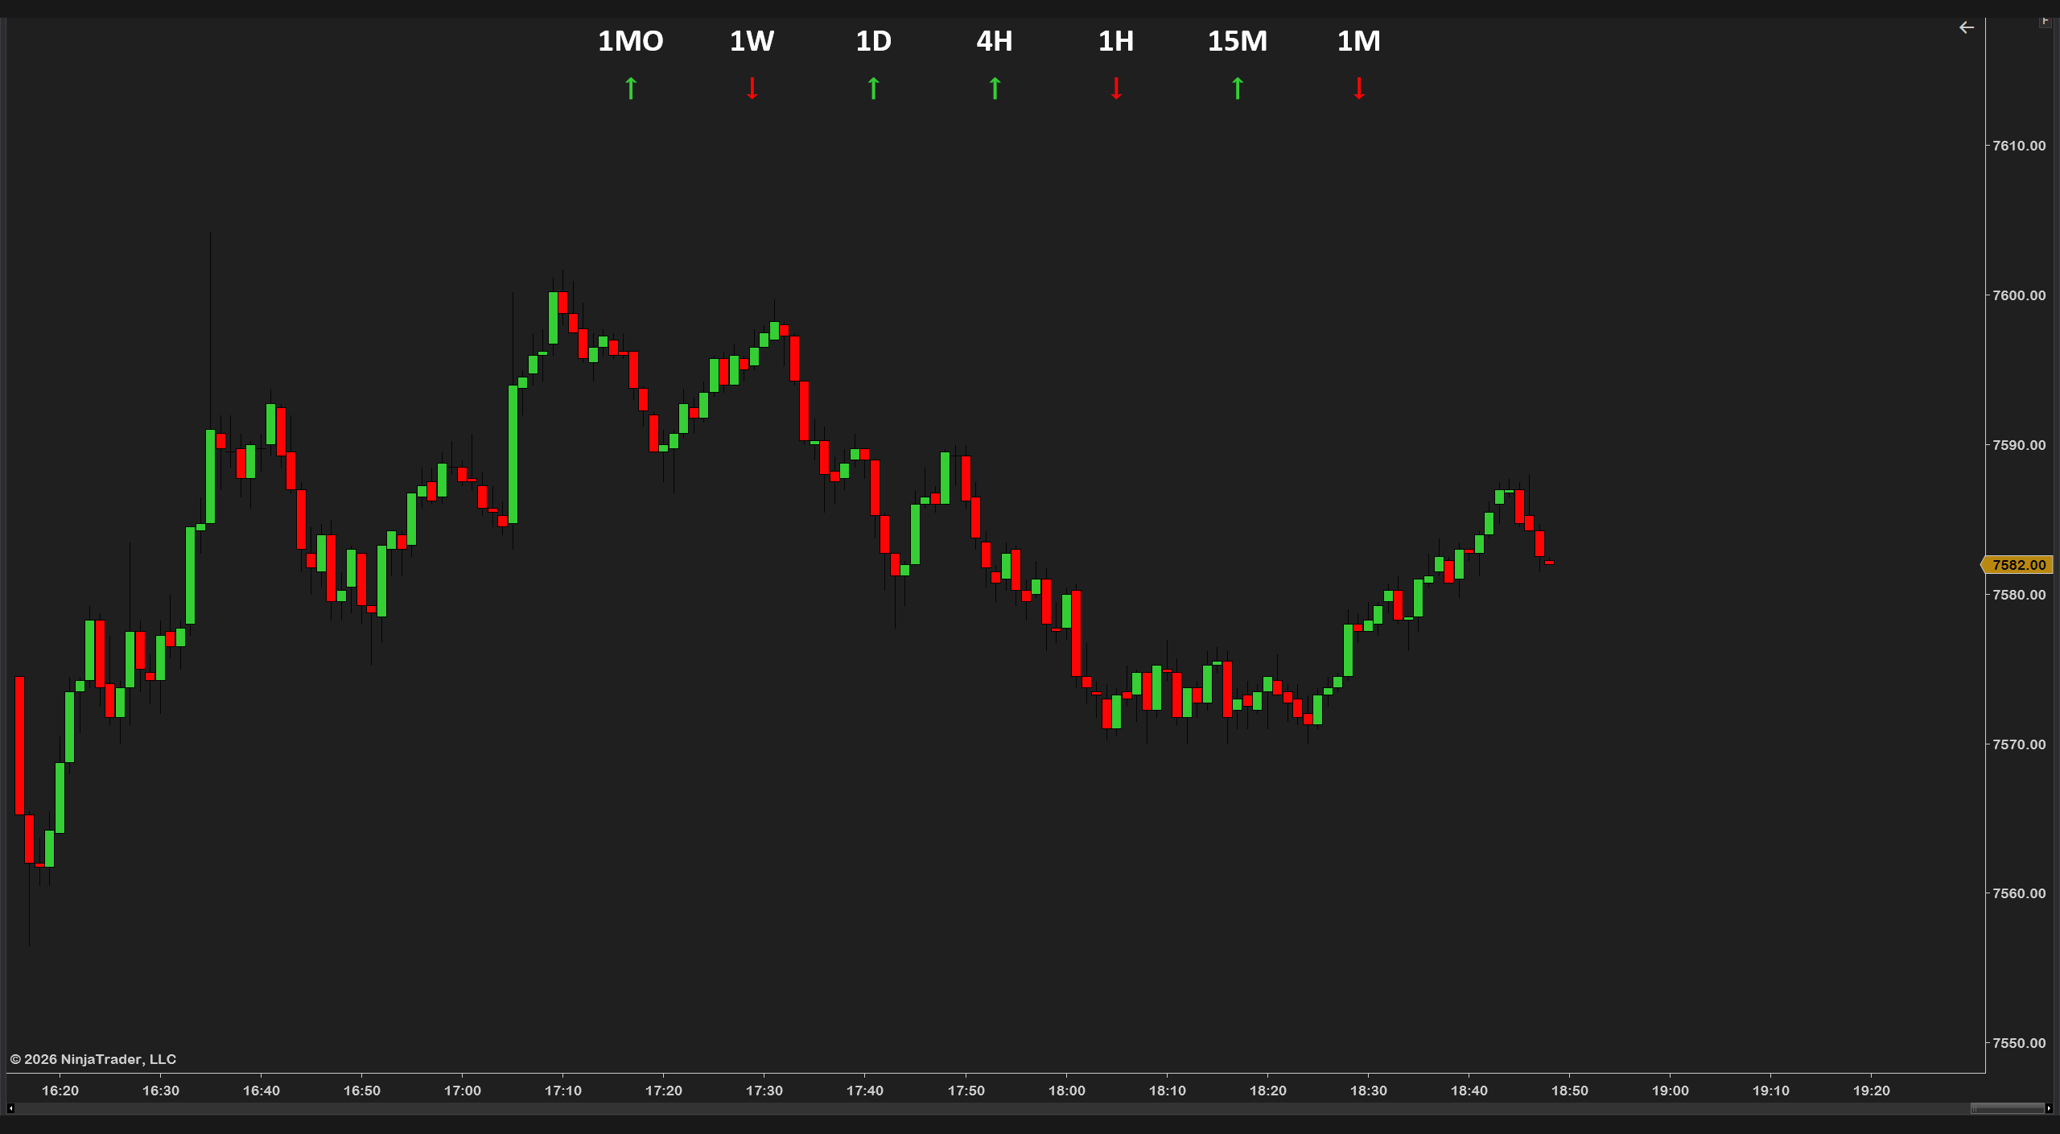The height and width of the screenshot is (1134, 2060).
Task: Click the 7580.00 price axis label
Action: click(x=2019, y=595)
